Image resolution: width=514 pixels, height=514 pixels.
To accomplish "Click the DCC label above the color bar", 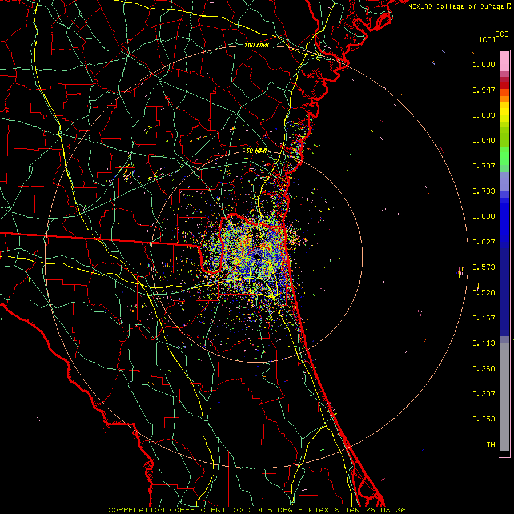I will click(x=501, y=34).
